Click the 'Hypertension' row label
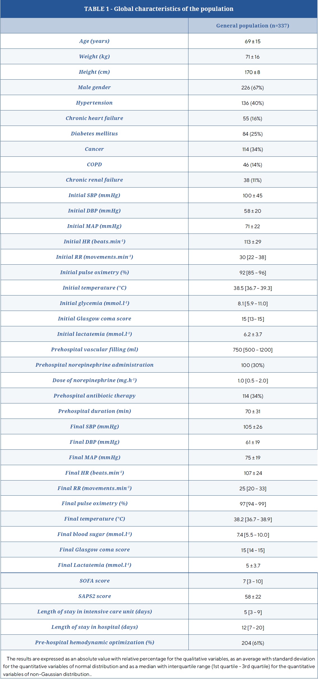 pos(94,103)
